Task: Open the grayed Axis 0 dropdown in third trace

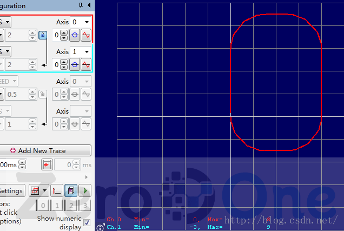Action: click(x=81, y=82)
